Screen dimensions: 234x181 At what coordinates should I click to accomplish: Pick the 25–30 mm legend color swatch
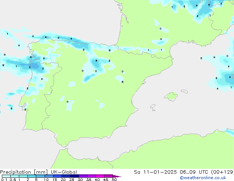(74, 176)
